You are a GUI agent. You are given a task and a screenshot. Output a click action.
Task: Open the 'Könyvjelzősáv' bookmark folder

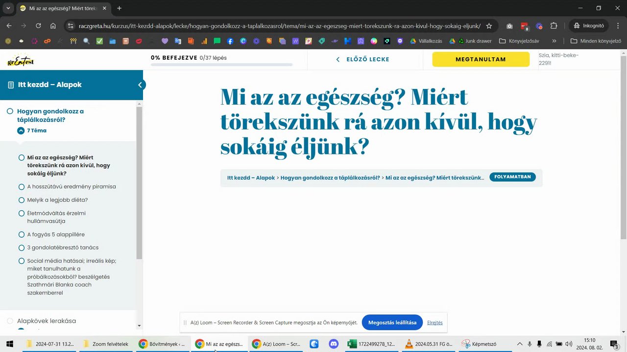tap(519, 41)
